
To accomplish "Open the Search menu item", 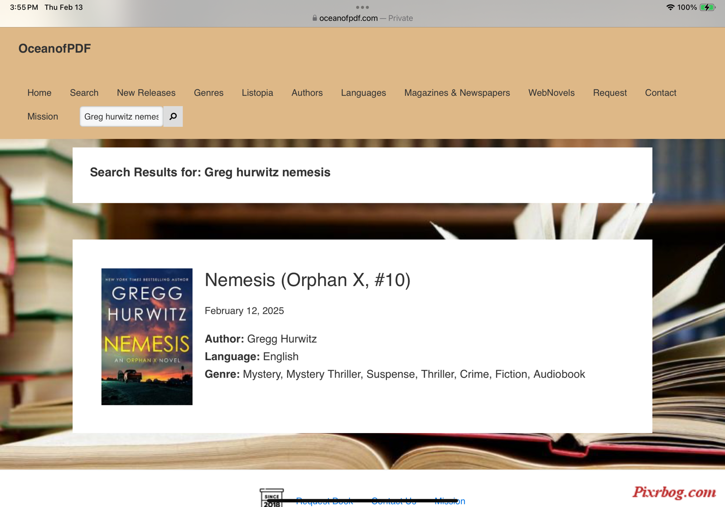I will [84, 93].
